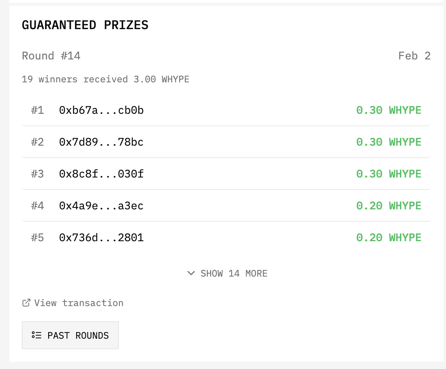The image size is (446, 369).
Task: Click the external link icon beside View transaction
Action: pyautogui.click(x=26, y=303)
